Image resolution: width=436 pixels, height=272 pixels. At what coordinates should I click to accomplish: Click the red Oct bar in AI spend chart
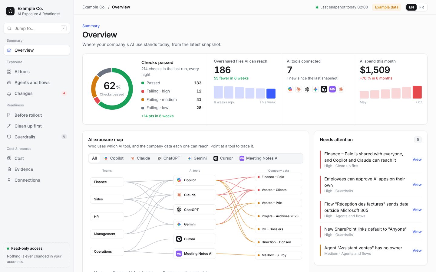click(x=417, y=92)
